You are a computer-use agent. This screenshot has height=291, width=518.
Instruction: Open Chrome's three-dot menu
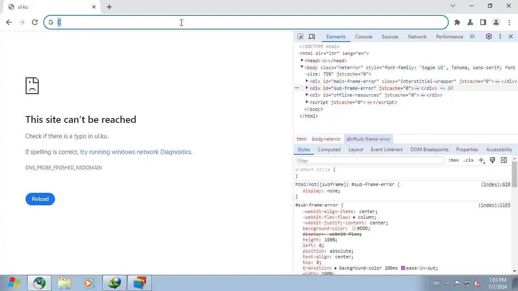tap(509, 22)
